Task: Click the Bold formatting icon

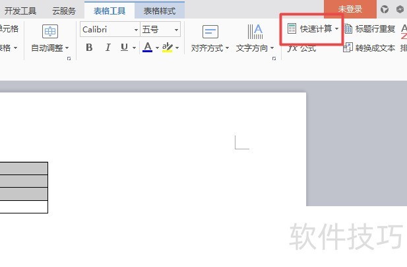Action: click(89, 48)
